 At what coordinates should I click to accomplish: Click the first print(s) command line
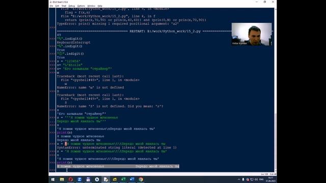65,133
